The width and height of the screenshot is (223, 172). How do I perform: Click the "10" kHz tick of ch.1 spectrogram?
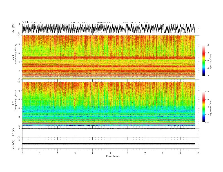tap(19, 35)
